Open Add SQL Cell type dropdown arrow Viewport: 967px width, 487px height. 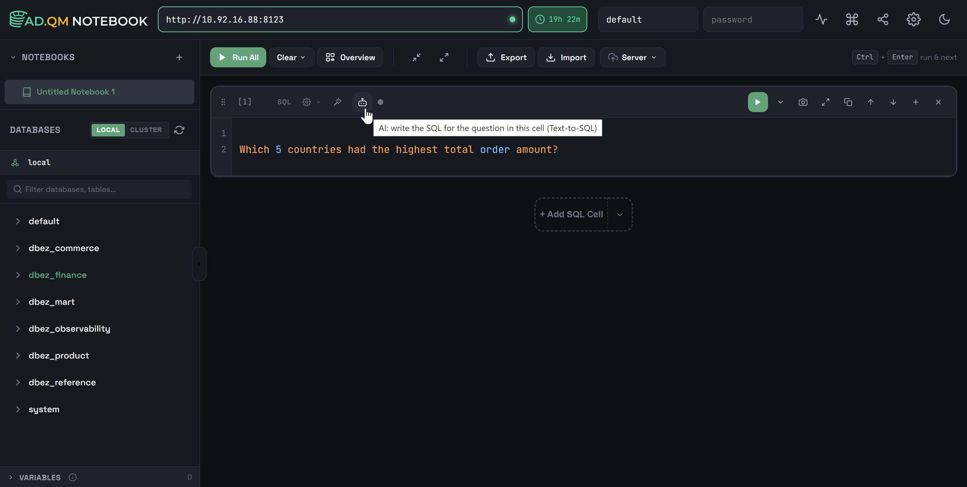620,214
